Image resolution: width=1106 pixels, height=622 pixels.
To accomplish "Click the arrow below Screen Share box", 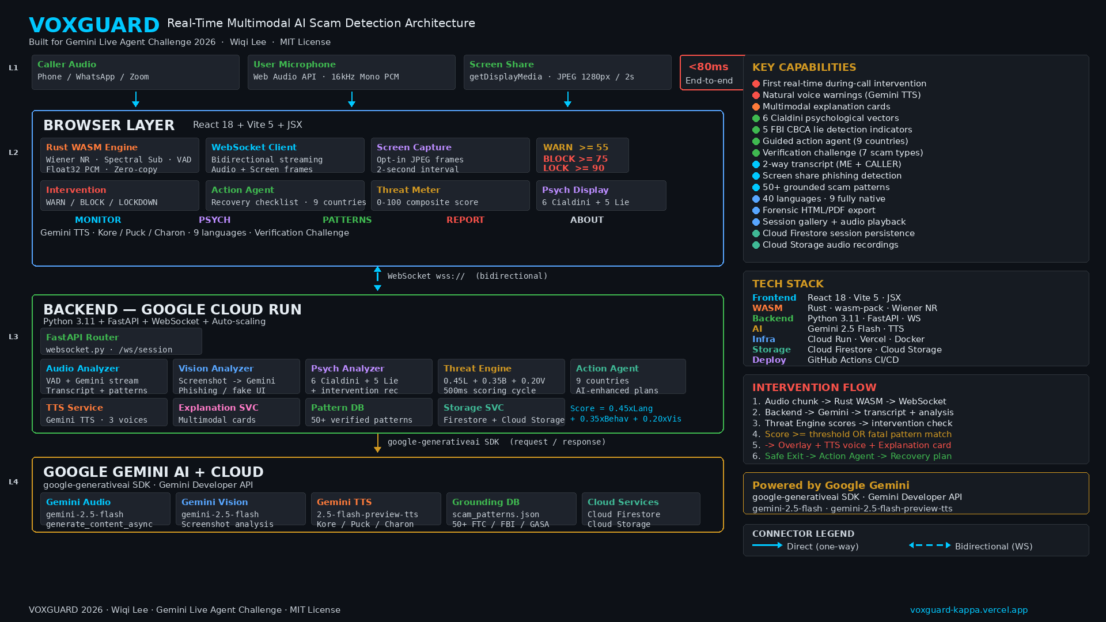I will click(567, 99).
